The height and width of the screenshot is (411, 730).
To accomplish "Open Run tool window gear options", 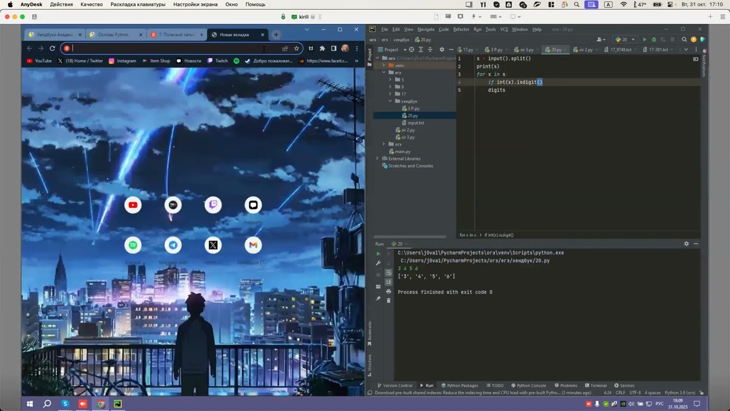I will (x=686, y=244).
